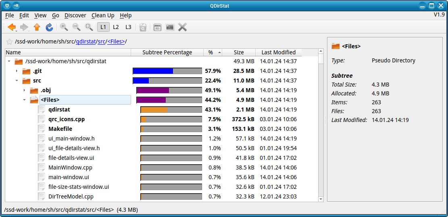Click the file icon of DirTreeModel.cpp
The height and width of the screenshot is (217, 448).
pos(42,196)
